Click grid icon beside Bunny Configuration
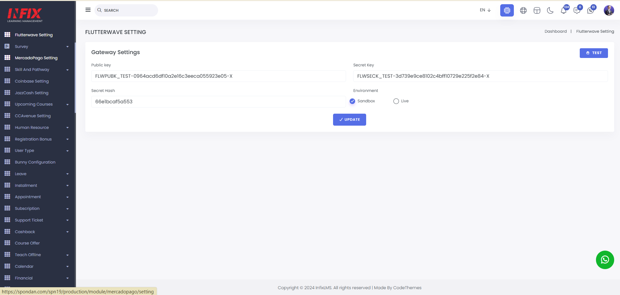This screenshot has height=295, width=620. [7, 162]
